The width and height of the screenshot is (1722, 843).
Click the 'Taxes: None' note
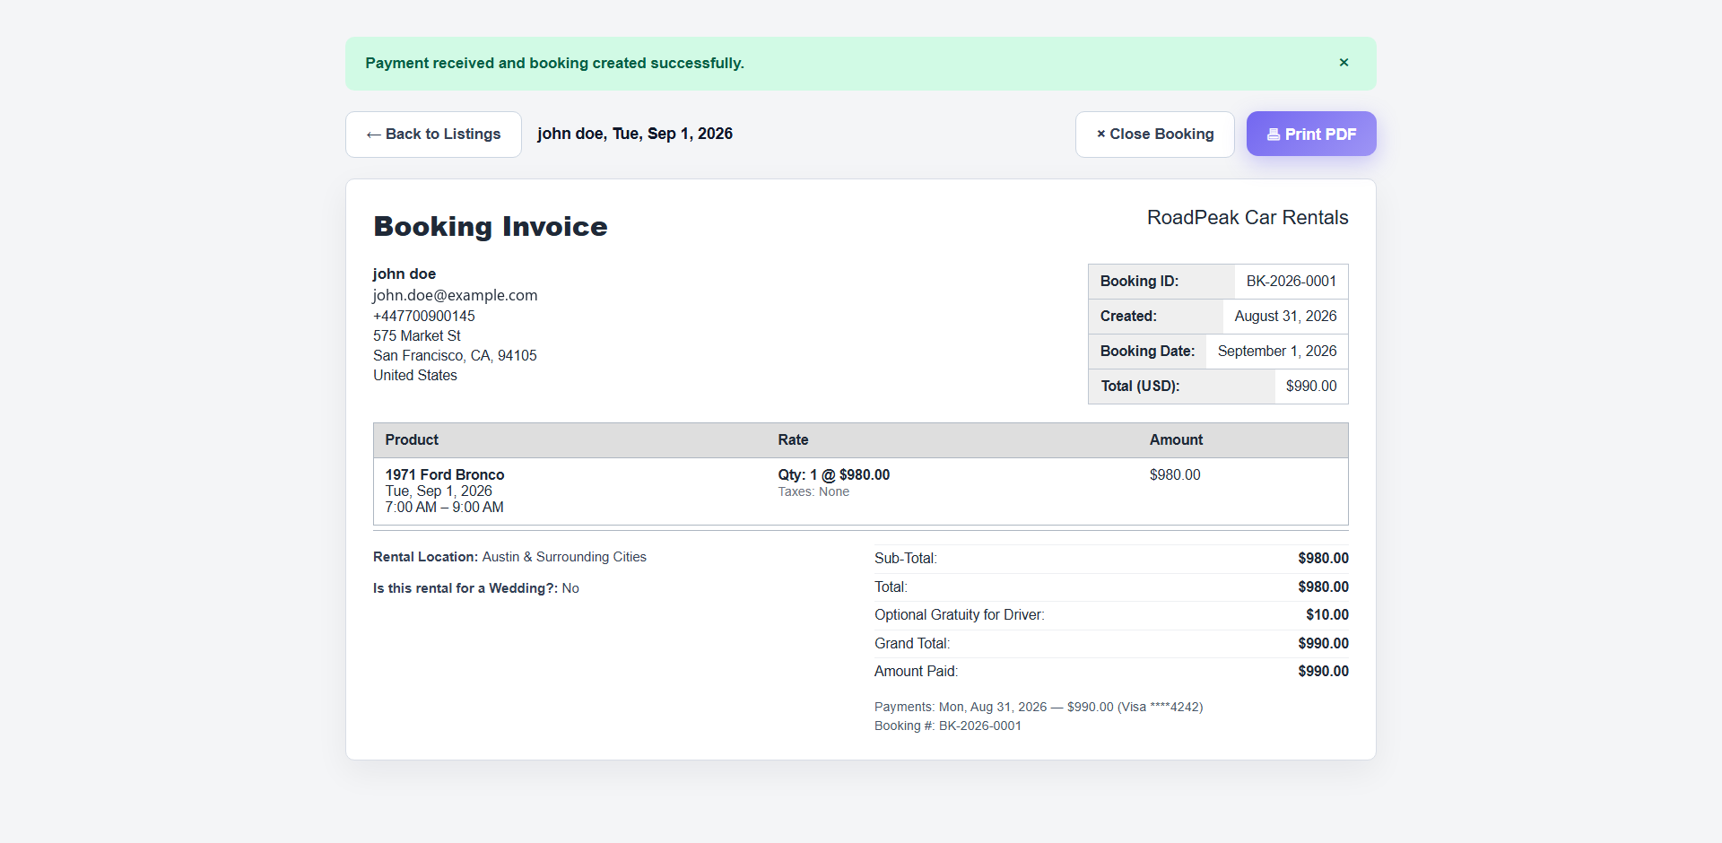[x=813, y=491]
